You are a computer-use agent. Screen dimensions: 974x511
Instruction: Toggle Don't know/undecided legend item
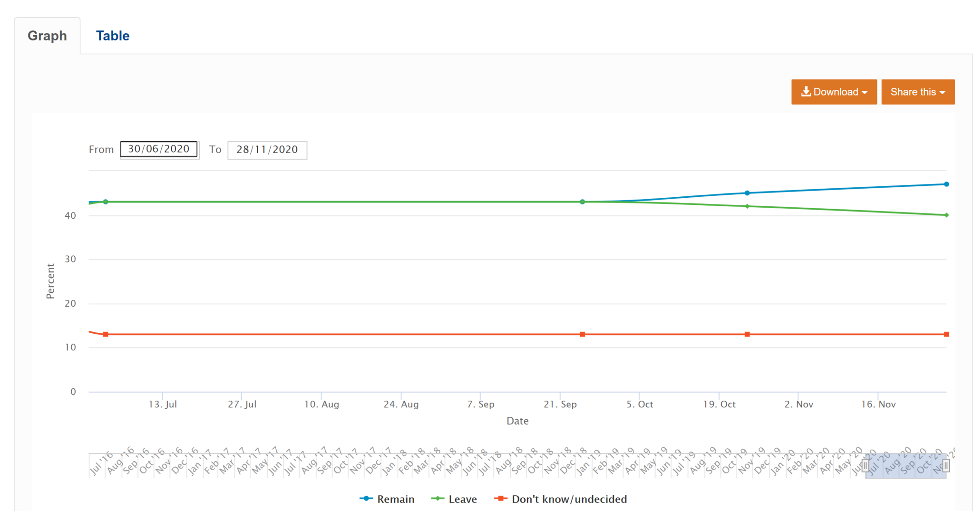pos(561,499)
